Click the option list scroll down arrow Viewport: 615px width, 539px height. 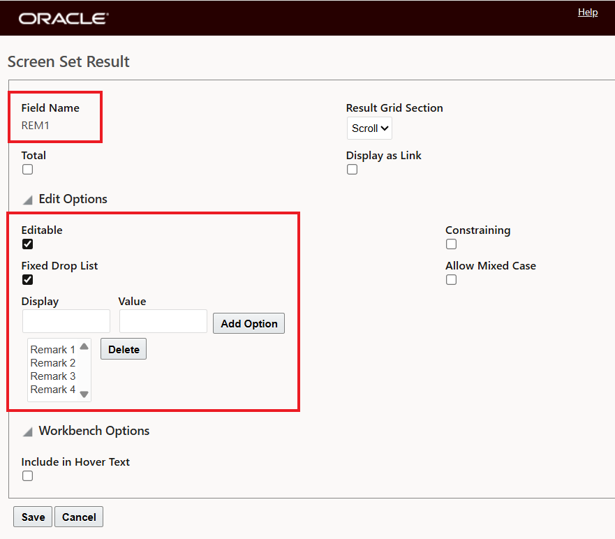point(84,394)
